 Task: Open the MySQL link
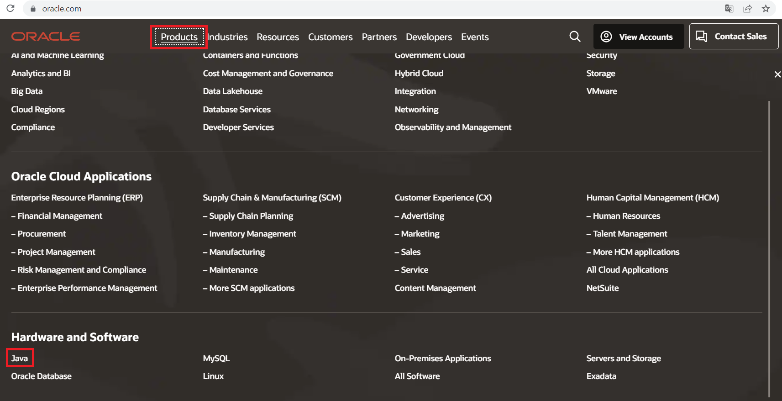coord(216,359)
